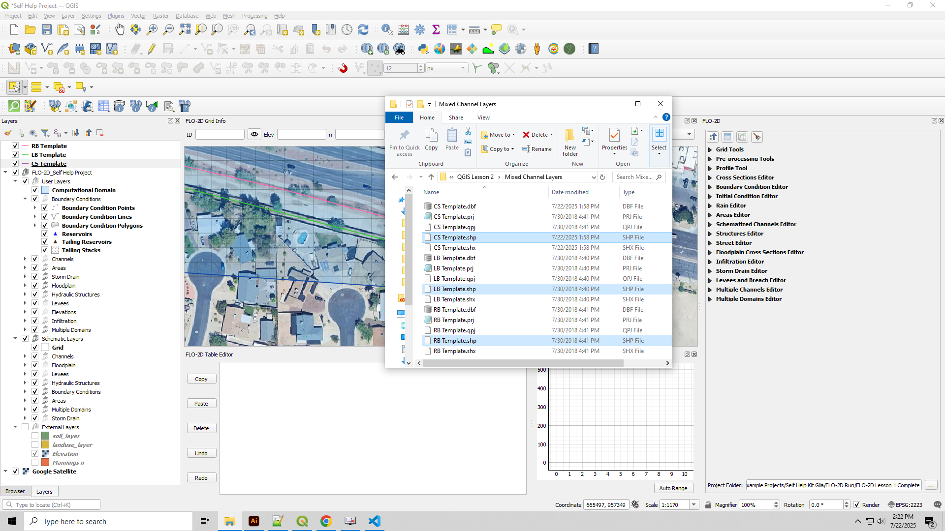This screenshot has width=945, height=531.
Task: Select the Pan Map hand tool
Action: (x=120, y=29)
